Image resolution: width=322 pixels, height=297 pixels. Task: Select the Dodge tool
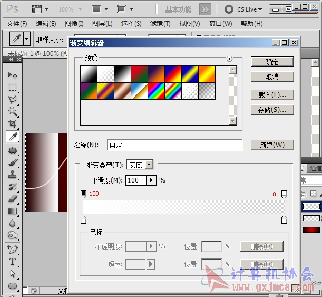[13, 235]
